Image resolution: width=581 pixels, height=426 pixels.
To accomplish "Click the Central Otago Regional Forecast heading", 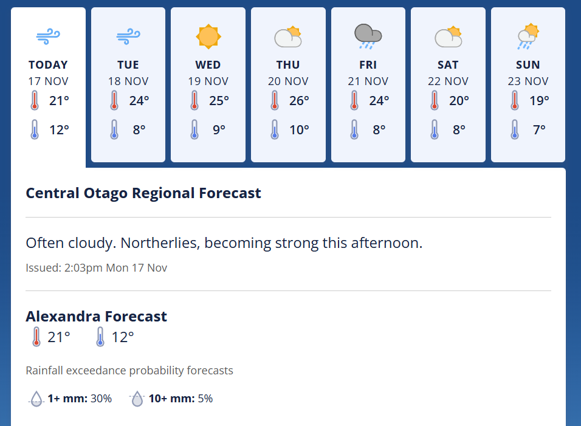I will (x=143, y=193).
